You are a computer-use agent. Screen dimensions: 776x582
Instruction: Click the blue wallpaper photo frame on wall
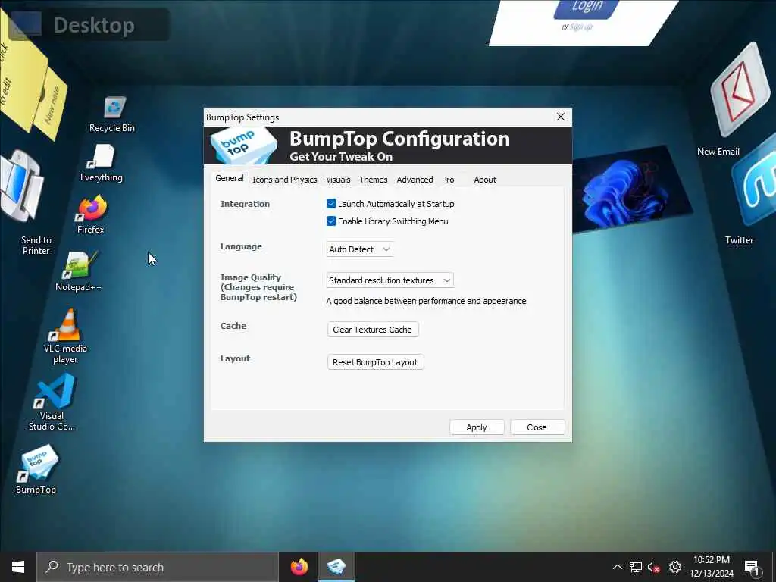click(631, 189)
